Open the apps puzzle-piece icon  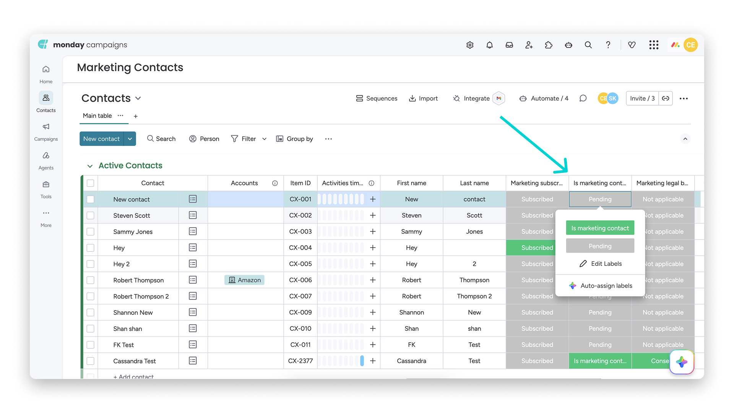549,45
